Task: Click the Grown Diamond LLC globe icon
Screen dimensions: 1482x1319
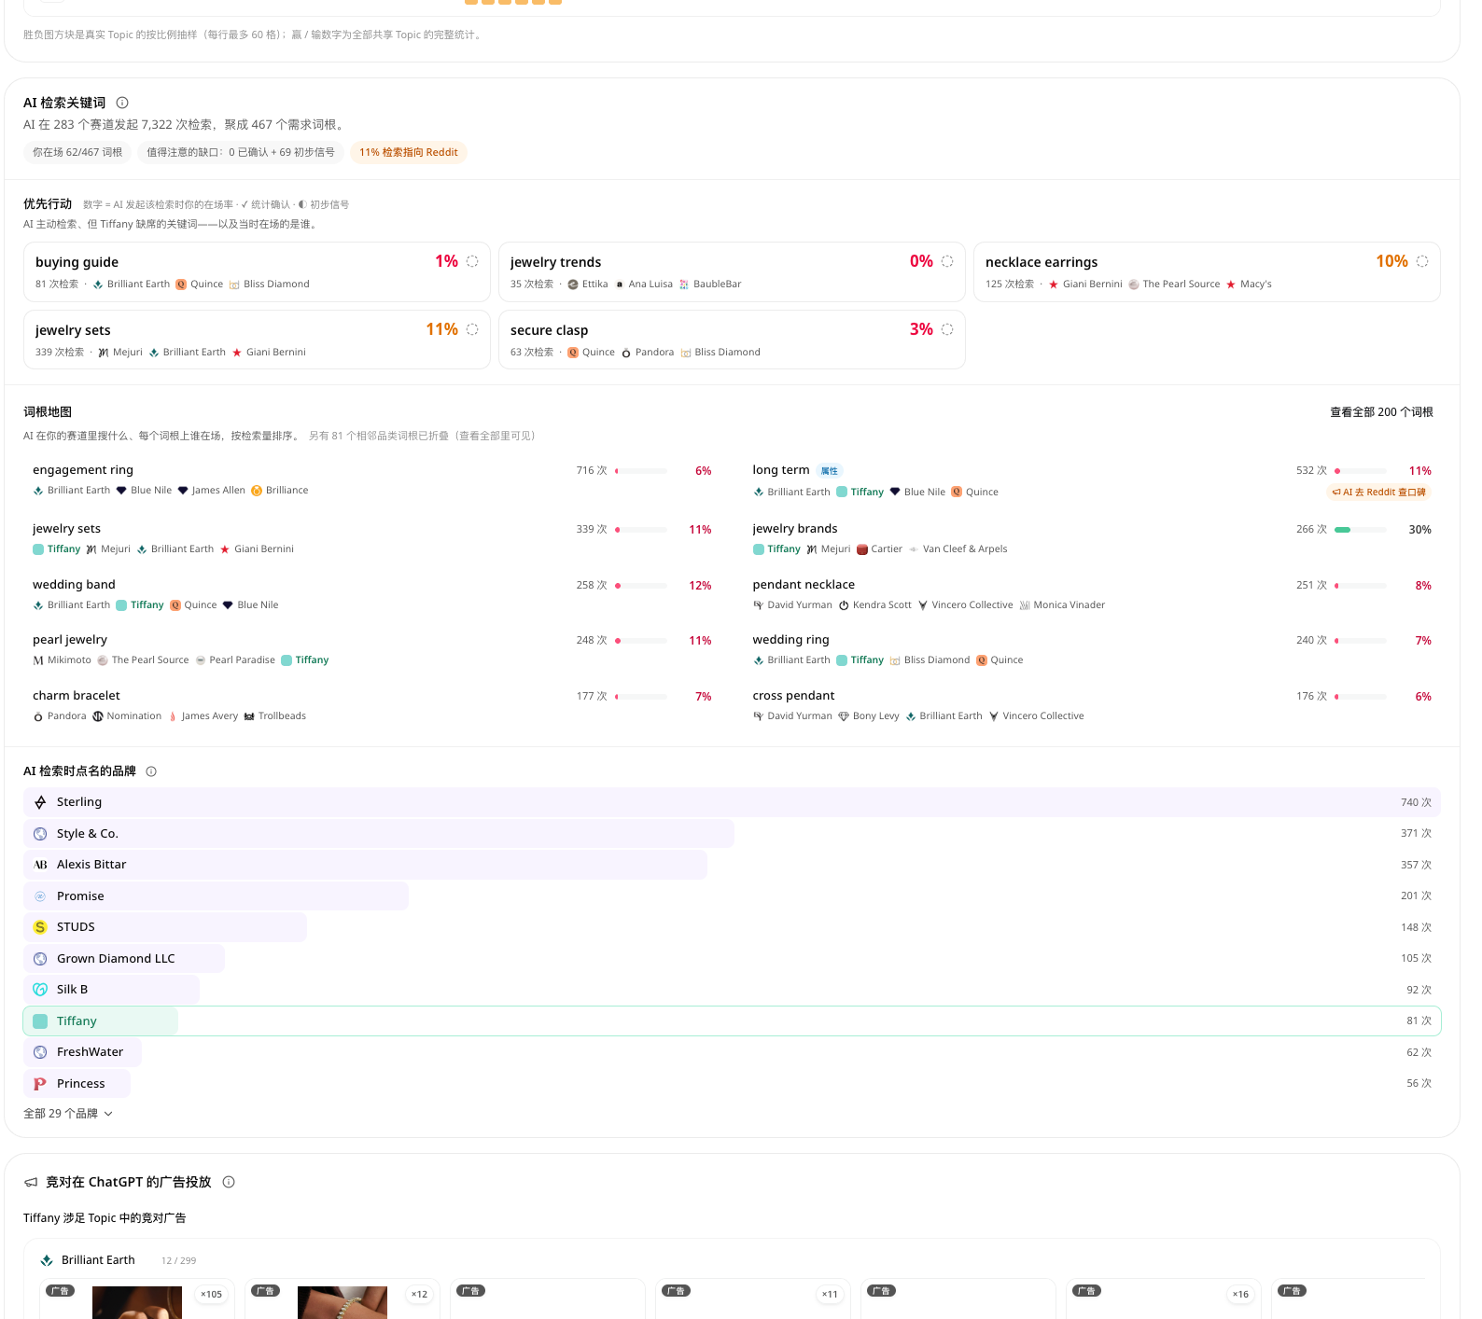Action: (x=40, y=959)
